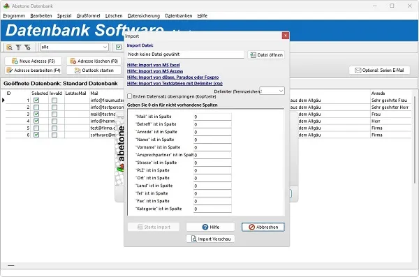Close the Import dialog with red X
The height and width of the screenshot is (277, 419).
pyautogui.click(x=286, y=36)
